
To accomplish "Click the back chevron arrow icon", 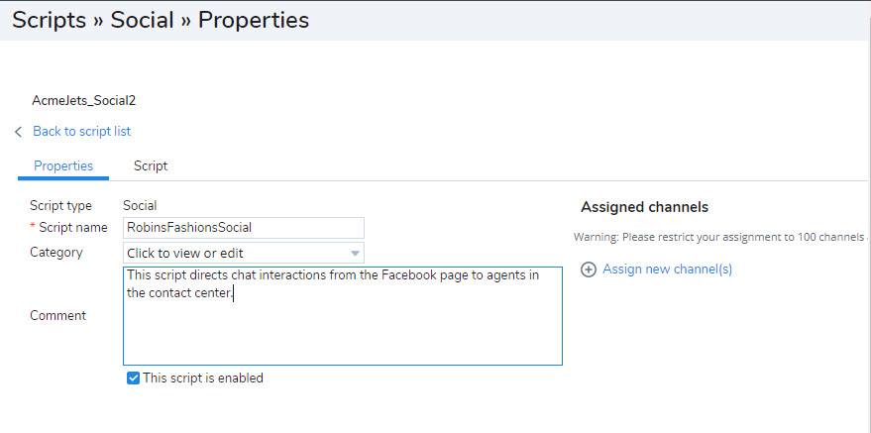I will [x=18, y=132].
